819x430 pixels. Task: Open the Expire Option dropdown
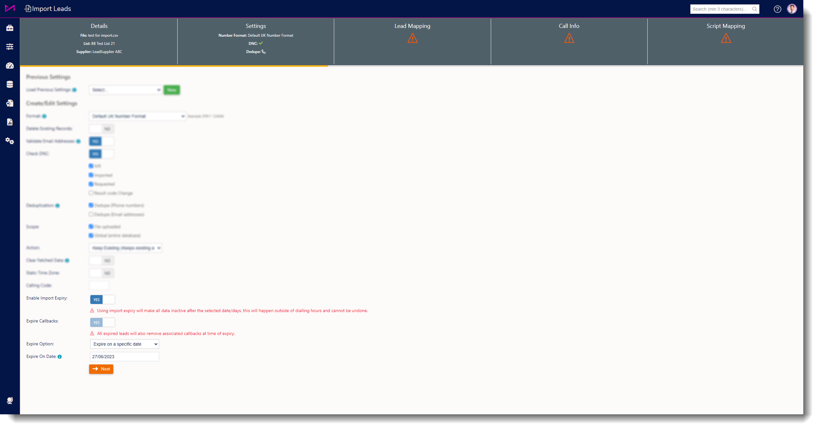pos(124,344)
